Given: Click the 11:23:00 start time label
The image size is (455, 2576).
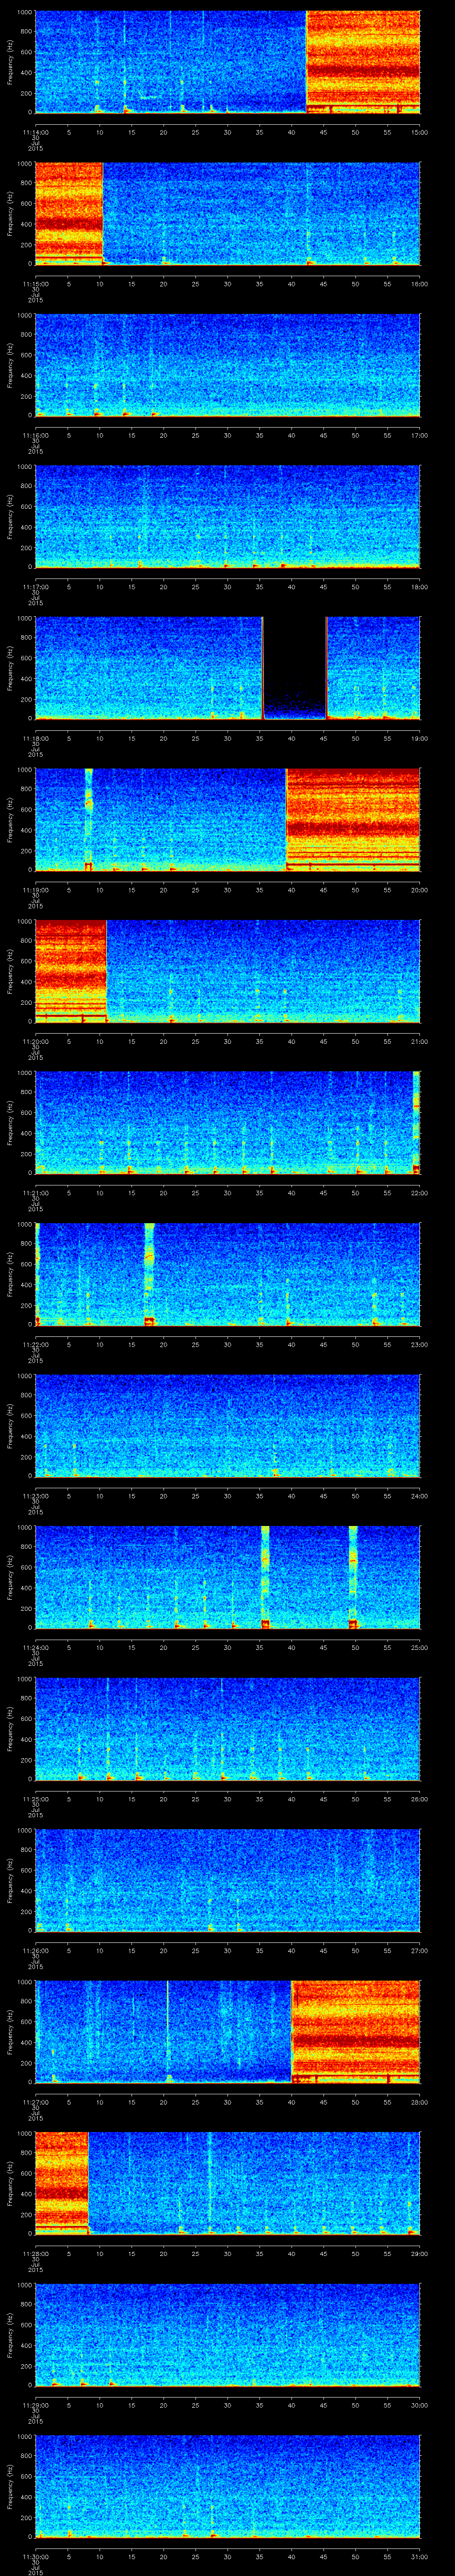Looking at the screenshot, I should pyautogui.click(x=35, y=1496).
